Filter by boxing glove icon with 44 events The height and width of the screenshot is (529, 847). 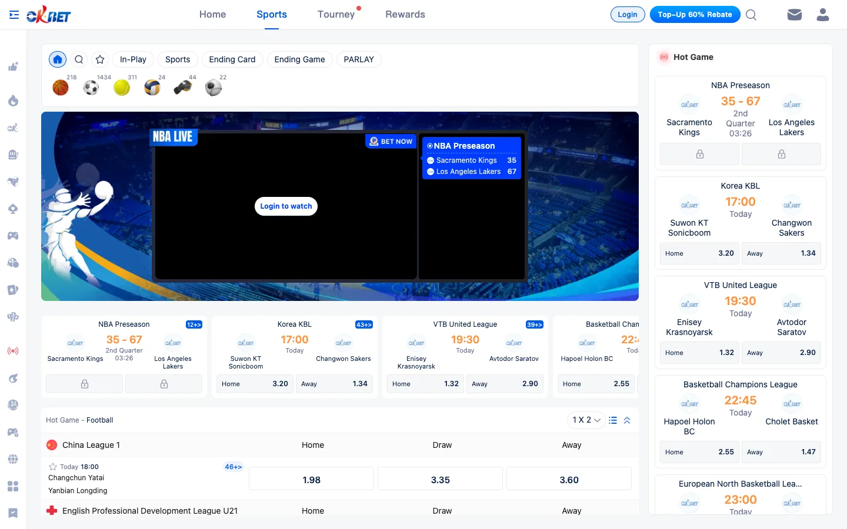[x=183, y=88]
